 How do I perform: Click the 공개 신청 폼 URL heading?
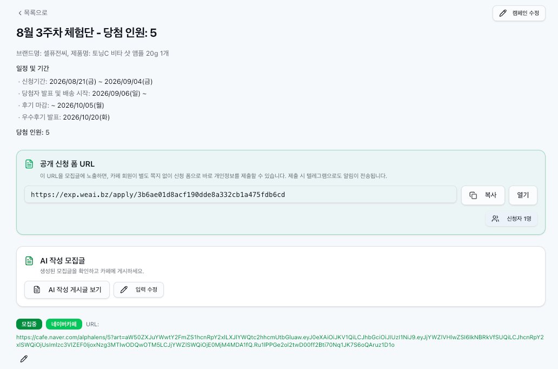(67, 164)
